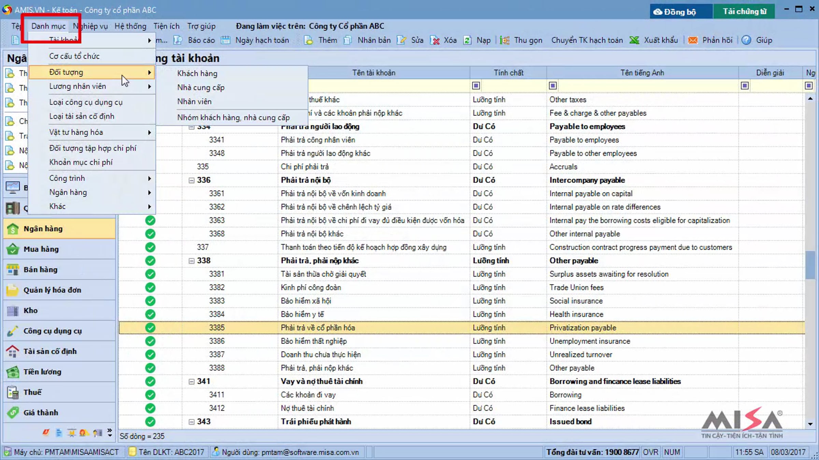
Task: Click the green check icon for account 3412
Action: point(150,408)
